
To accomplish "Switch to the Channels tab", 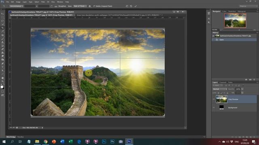I will (223, 82).
